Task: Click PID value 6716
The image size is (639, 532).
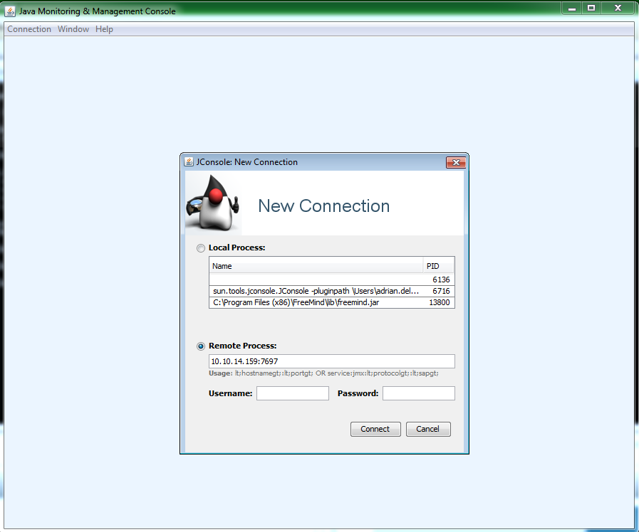Action: [x=441, y=291]
